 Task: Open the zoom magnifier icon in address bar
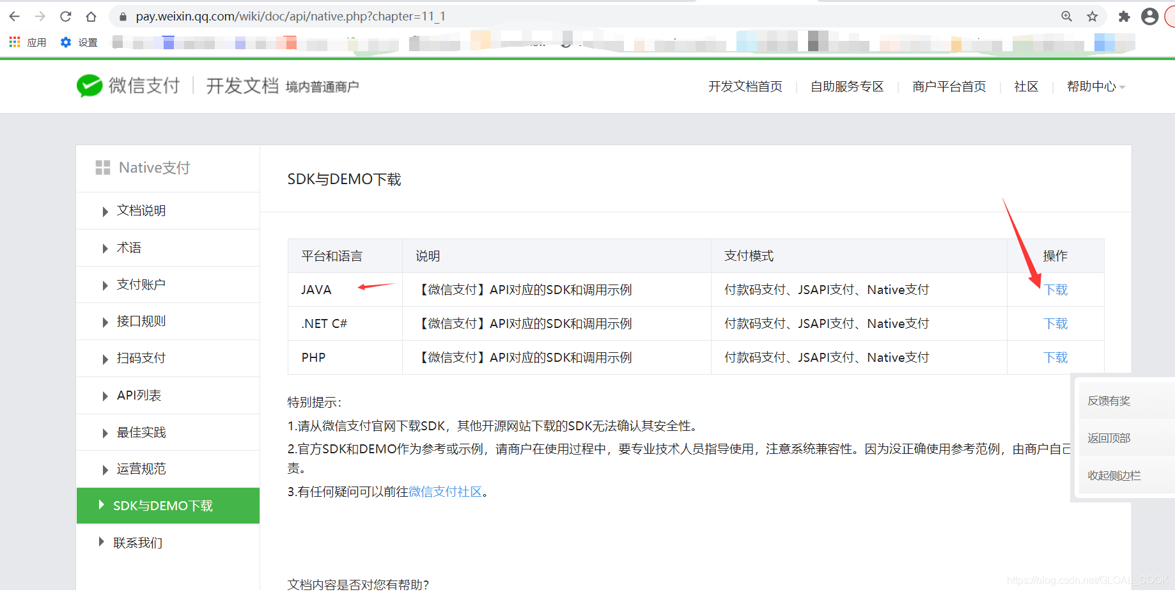click(1066, 17)
